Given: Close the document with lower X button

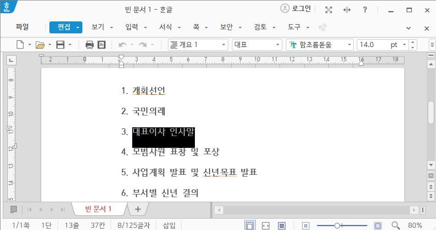Looking at the screenshot, I should [427, 28].
